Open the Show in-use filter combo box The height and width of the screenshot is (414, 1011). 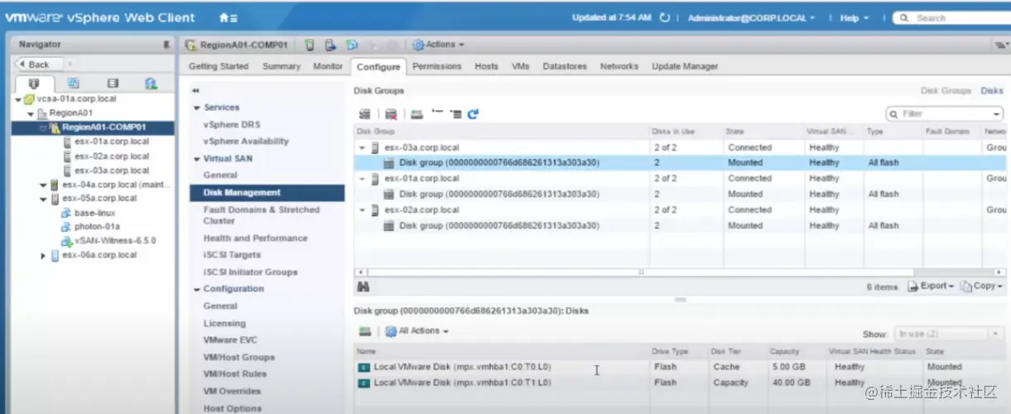point(950,334)
